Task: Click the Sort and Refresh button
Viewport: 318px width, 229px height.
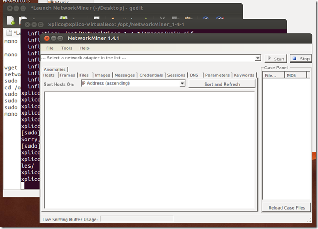Action: pos(222,84)
